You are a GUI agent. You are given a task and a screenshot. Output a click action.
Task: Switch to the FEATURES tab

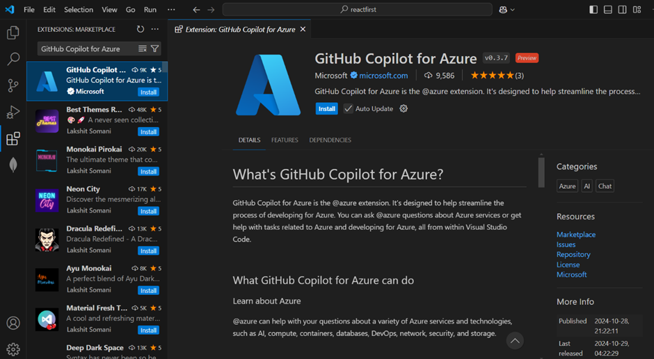click(285, 140)
